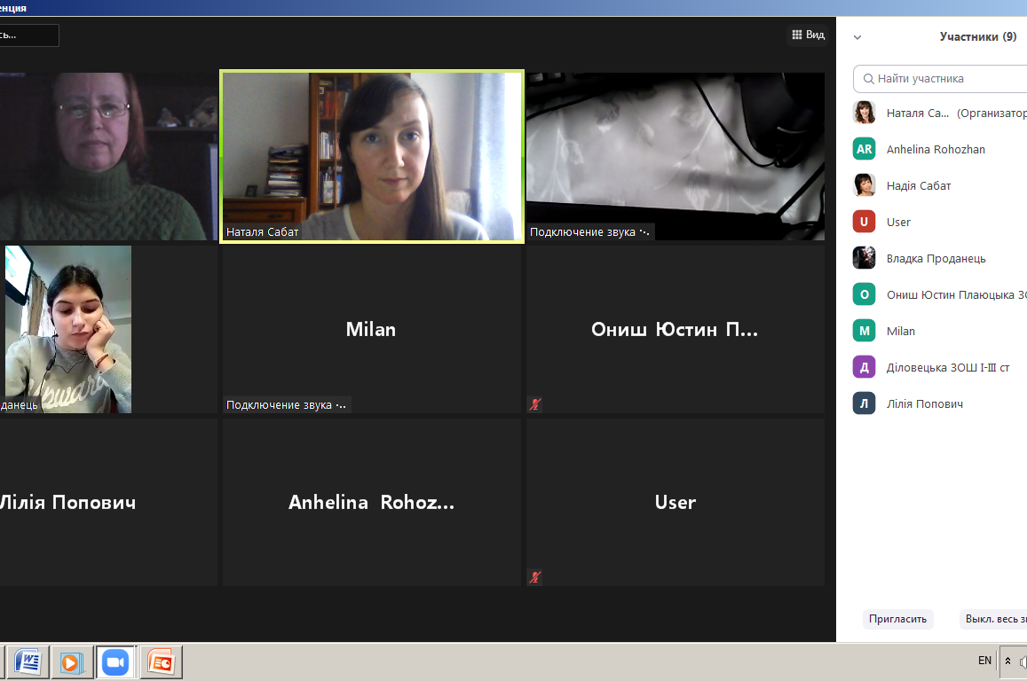Screen dimensions: 1027x681
Task: Click the purple Д avatar of Діловецька ЗОШ
Action: coord(864,367)
